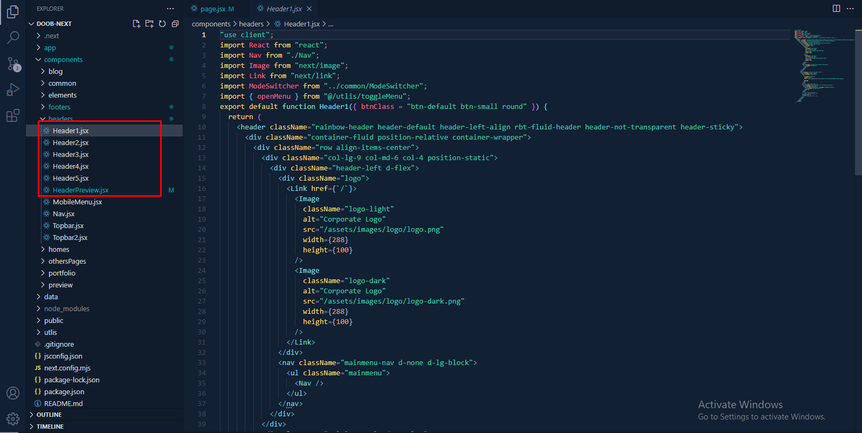Select the Header1.jsx editor tab
The image size is (862, 433).
click(284, 9)
